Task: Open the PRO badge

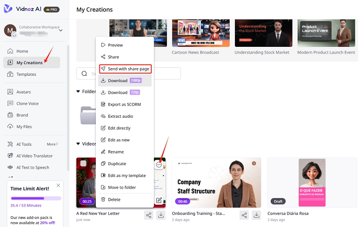Action: pyautogui.click(x=51, y=9)
